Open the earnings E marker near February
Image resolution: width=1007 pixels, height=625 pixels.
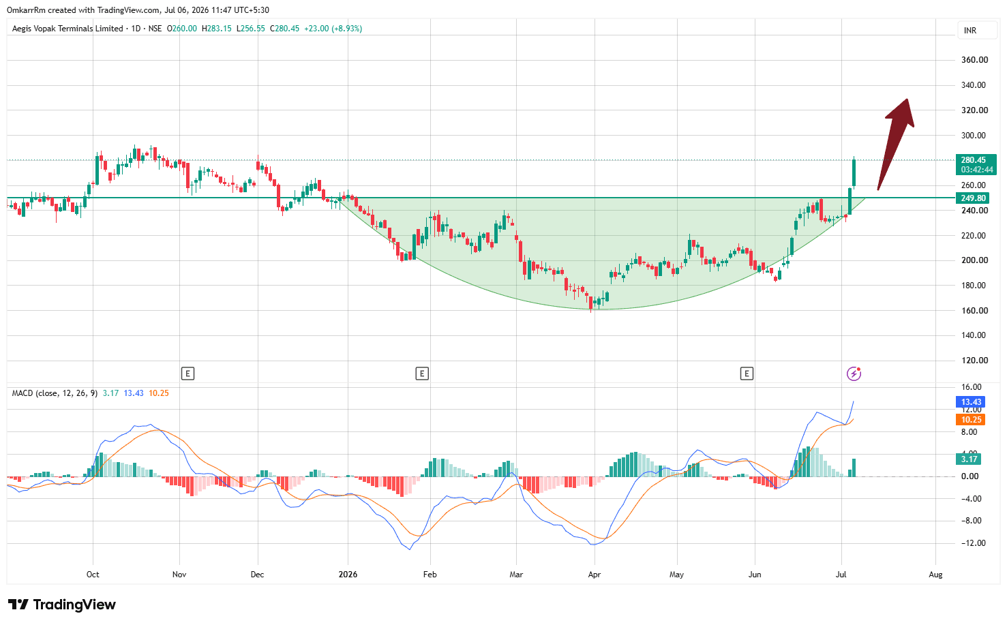click(422, 374)
